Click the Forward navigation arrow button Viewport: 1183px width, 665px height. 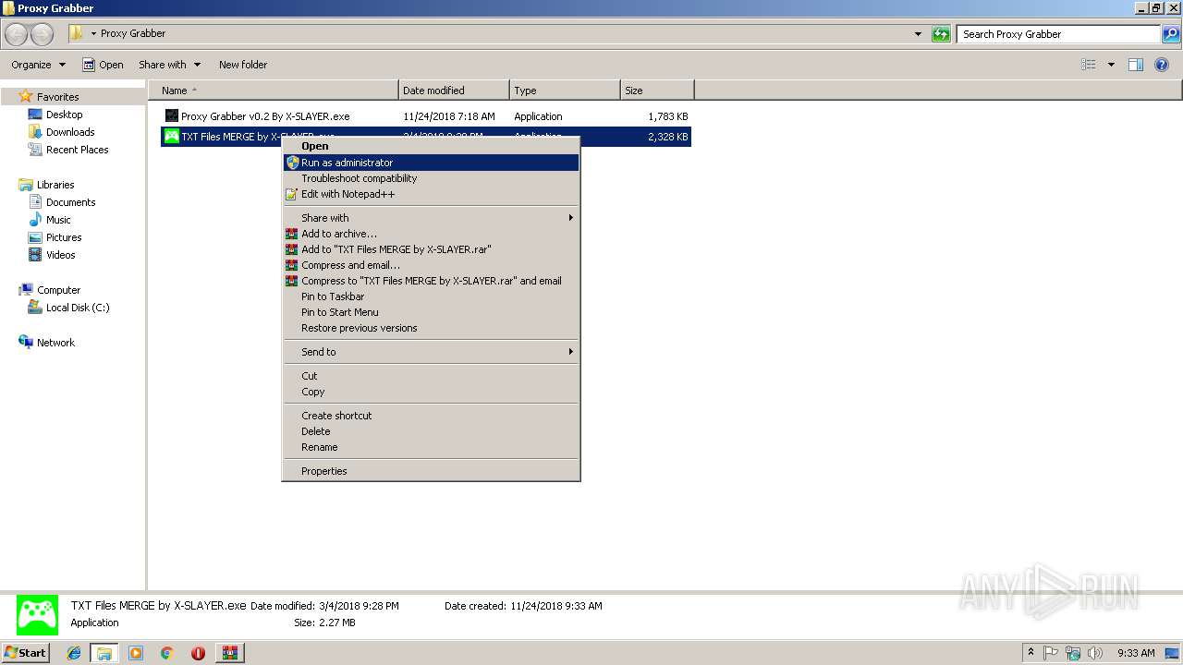[42, 34]
